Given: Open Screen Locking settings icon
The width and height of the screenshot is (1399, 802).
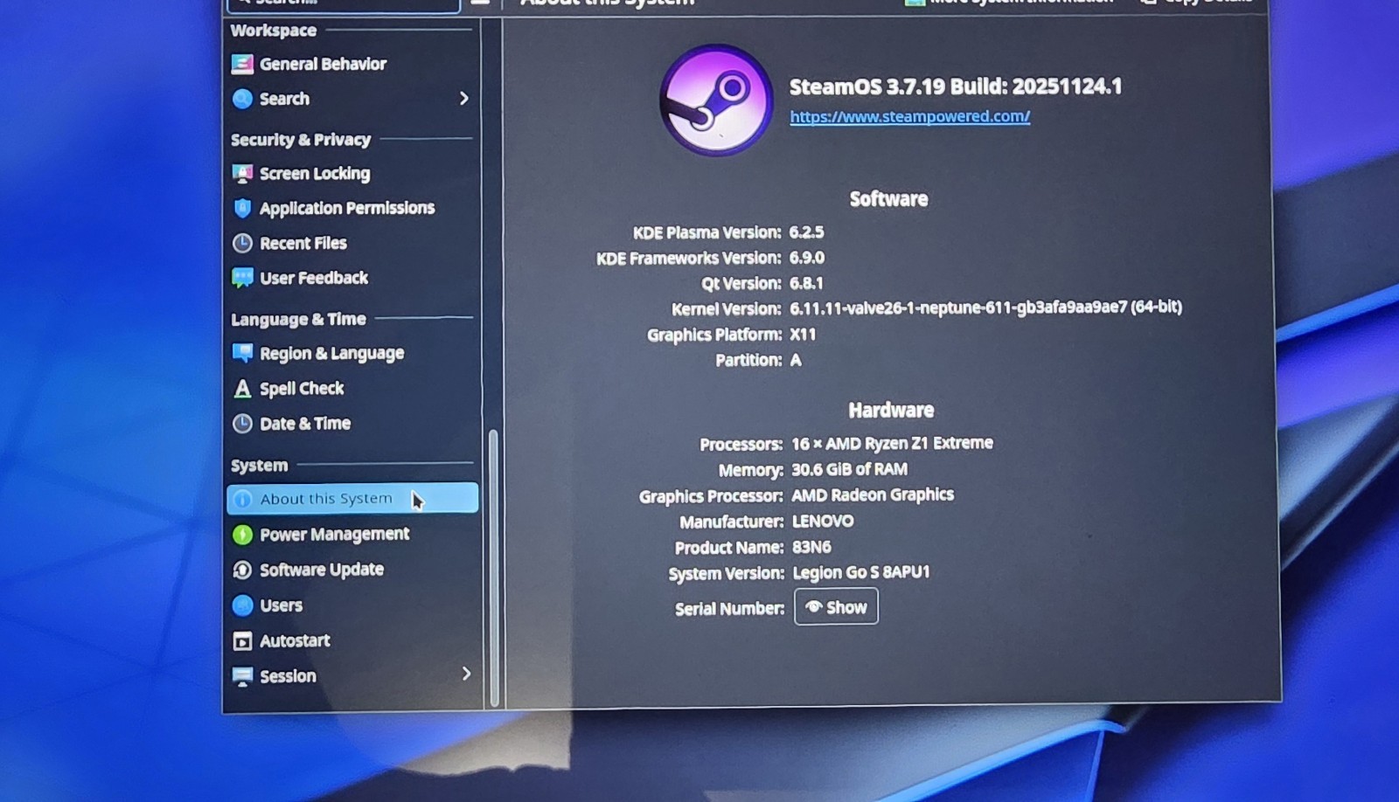Looking at the screenshot, I should (x=242, y=174).
